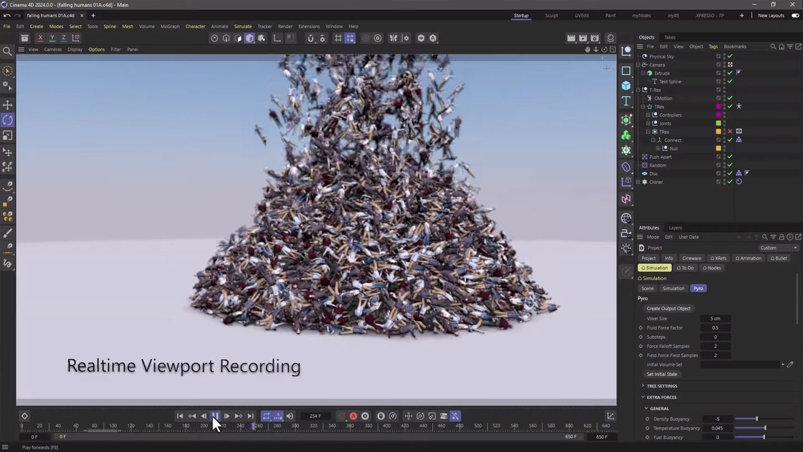
Task: Toggle off the green checkmark next to Random
Action: (730, 165)
